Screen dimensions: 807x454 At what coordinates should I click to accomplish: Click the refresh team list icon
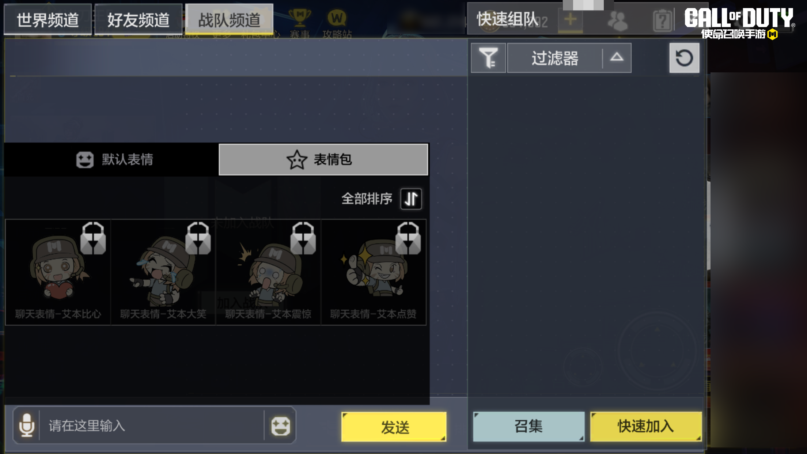(684, 58)
